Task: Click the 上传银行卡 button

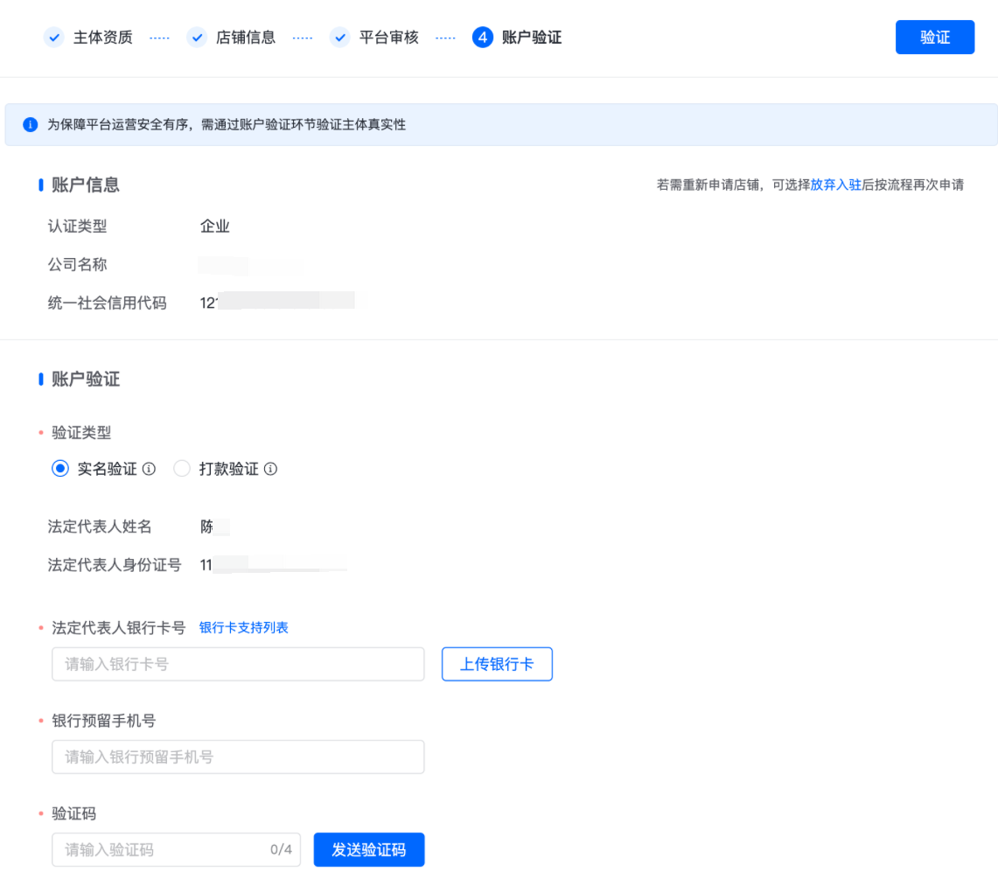Action: point(497,665)
